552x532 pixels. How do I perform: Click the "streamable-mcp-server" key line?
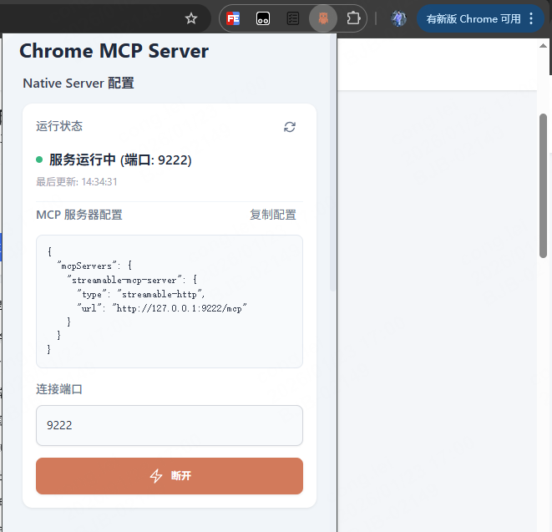132,280
